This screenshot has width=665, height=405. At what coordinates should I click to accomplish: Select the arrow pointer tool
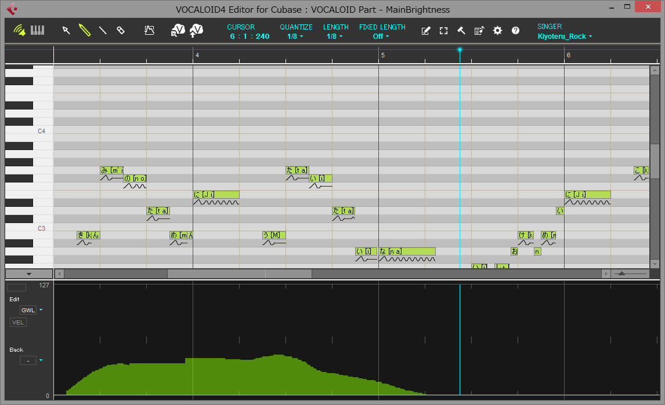pyautogui.click(x=66, y=30)
